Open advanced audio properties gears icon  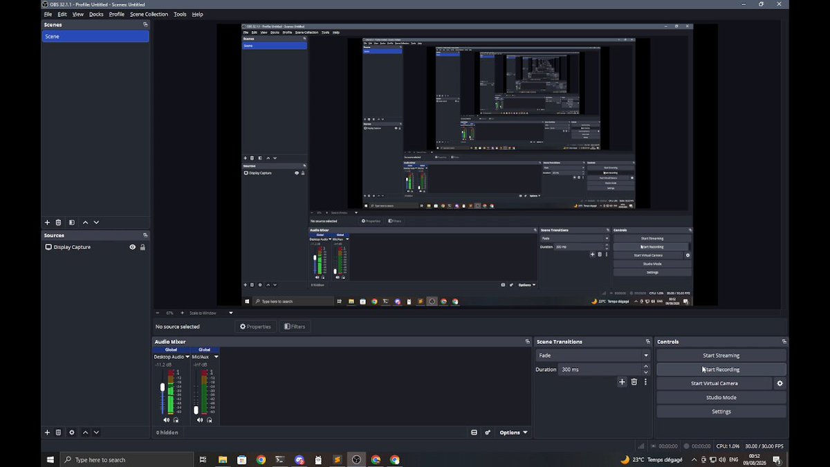(488, 432)
